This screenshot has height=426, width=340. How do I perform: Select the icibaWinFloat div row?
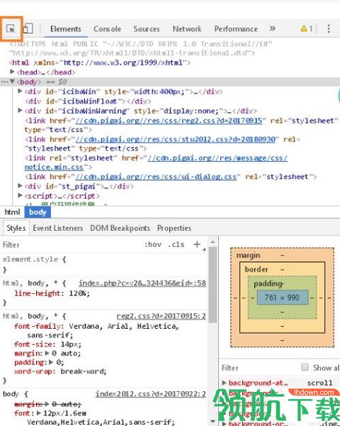tap(88, 102)
